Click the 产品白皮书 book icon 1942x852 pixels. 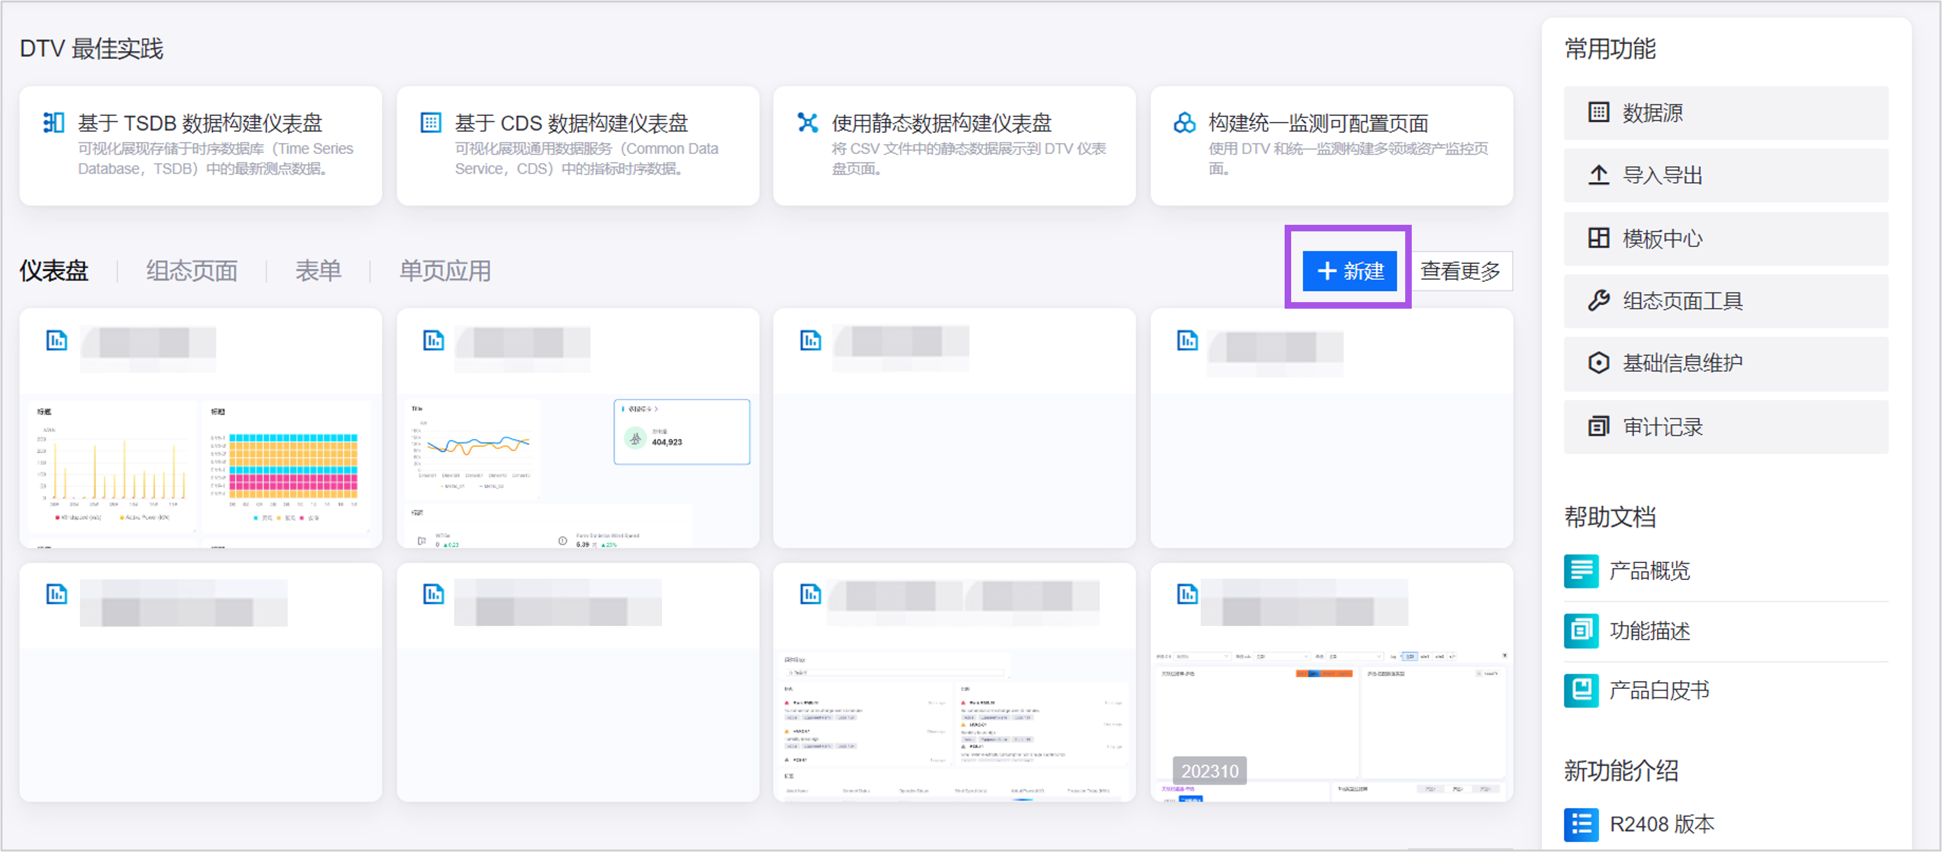1581,690
